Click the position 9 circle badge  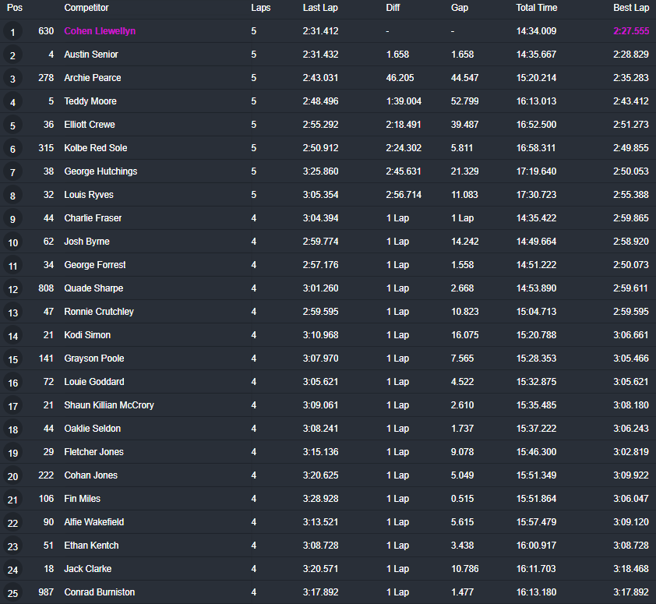point(12,219)
